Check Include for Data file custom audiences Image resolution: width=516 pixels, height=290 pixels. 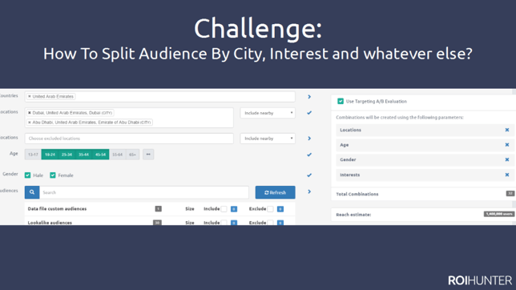tap(224, 209)
